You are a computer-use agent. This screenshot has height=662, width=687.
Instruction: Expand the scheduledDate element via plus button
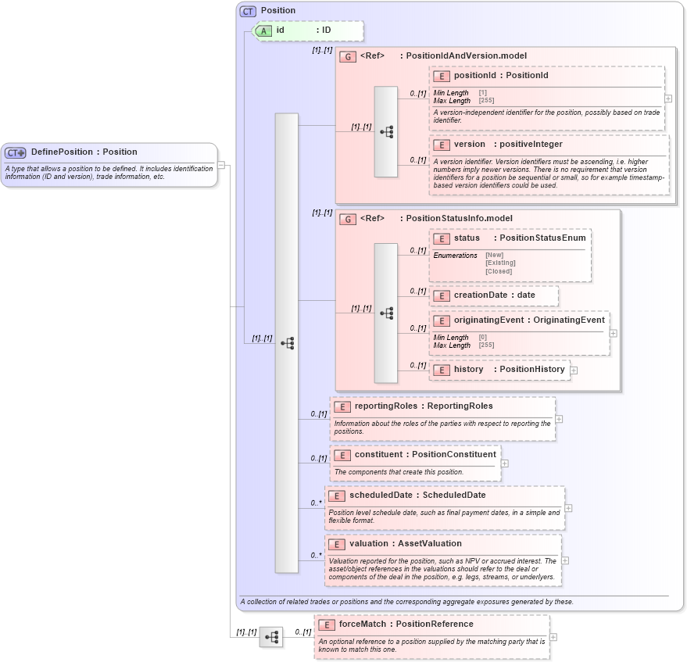point(568,507)
